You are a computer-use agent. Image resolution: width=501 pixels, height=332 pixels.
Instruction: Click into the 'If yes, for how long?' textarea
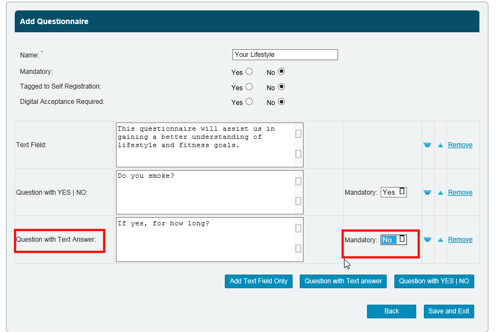pyautogui.click(x=205, y=240)
